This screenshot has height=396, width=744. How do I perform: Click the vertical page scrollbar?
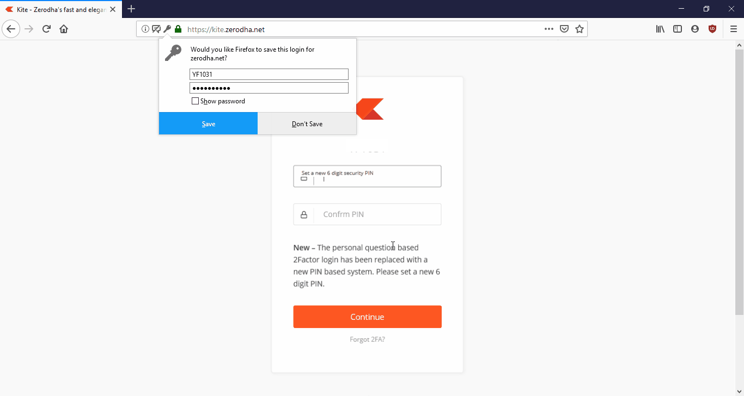coord(739,182)
